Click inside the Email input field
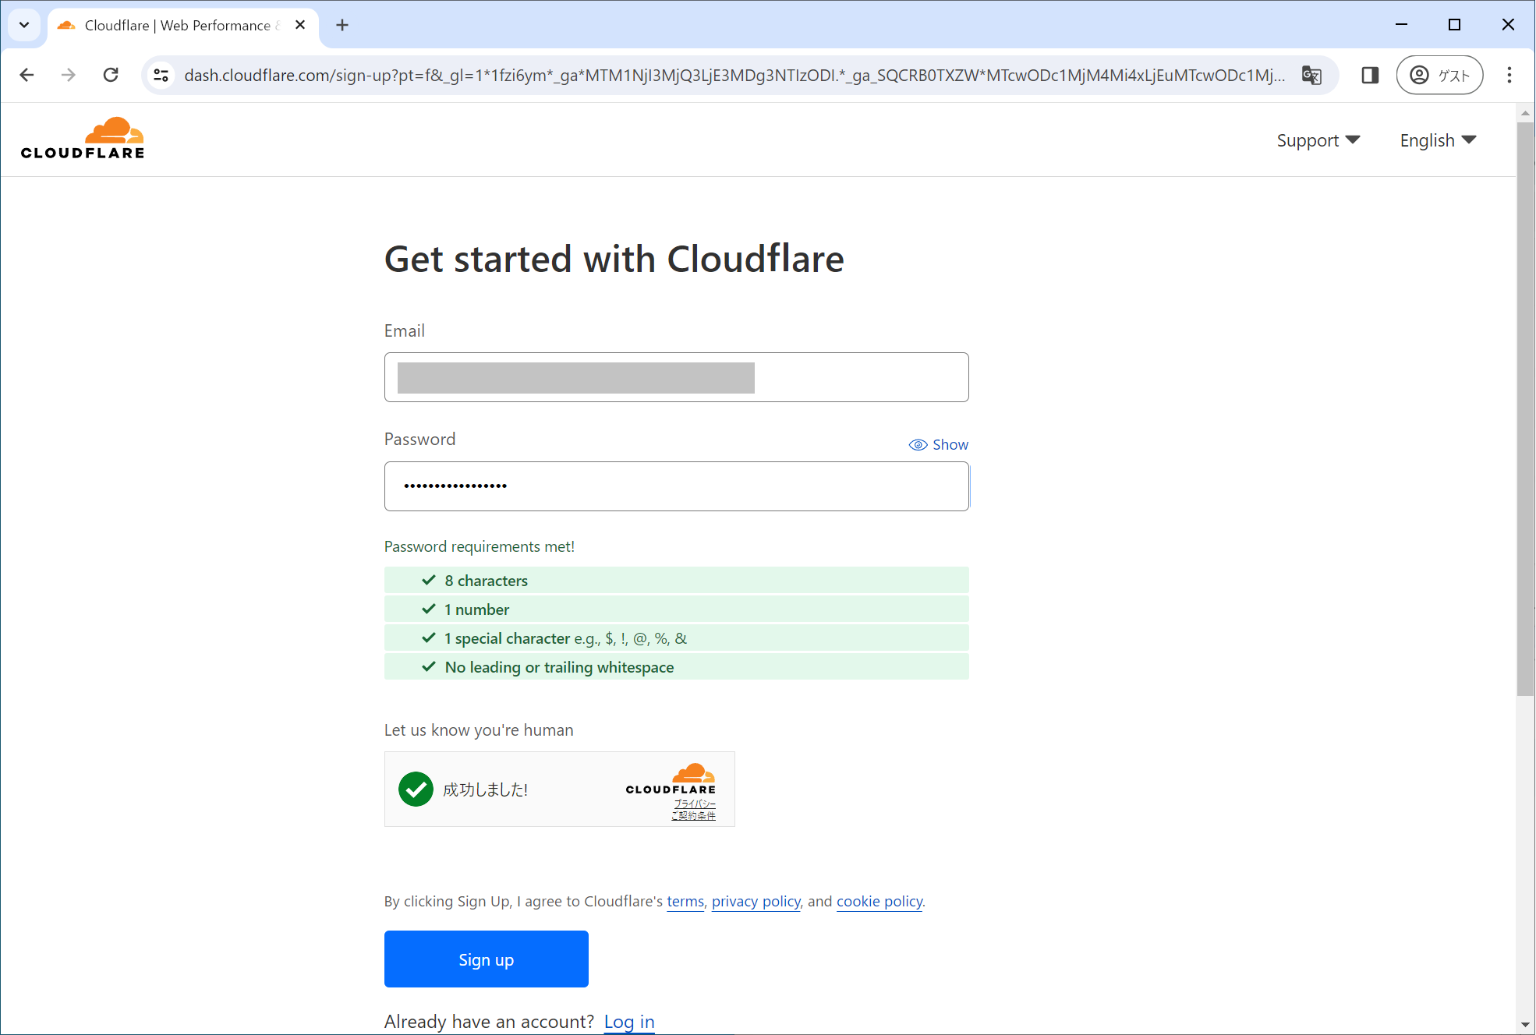 [x=676, y=377]
